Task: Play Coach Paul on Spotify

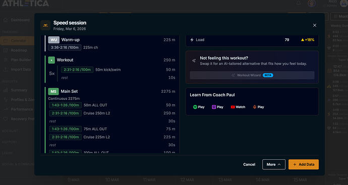Action: coord(199,107)
